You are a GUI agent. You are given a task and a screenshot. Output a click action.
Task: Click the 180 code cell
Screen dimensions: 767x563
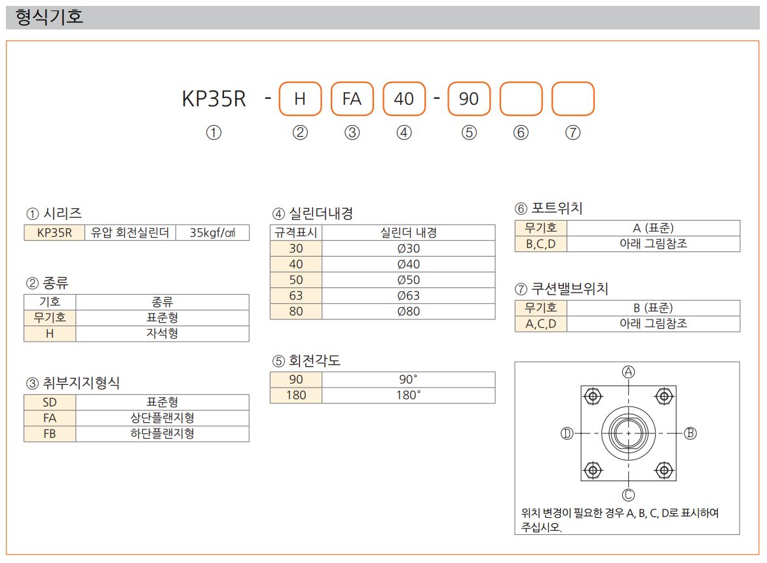[x=296, y=395]
